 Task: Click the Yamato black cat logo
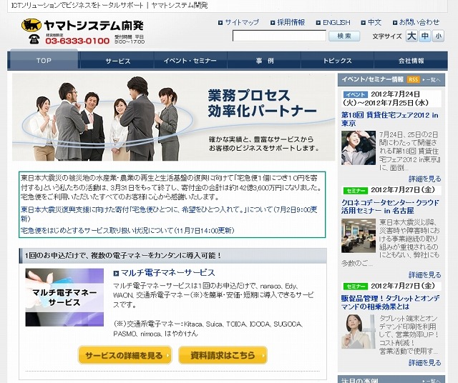pos(31,26)
